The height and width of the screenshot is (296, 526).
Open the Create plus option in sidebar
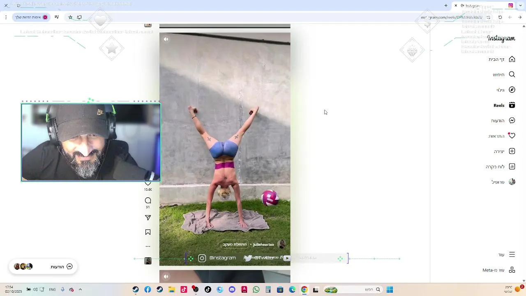[x=505, y=151]
